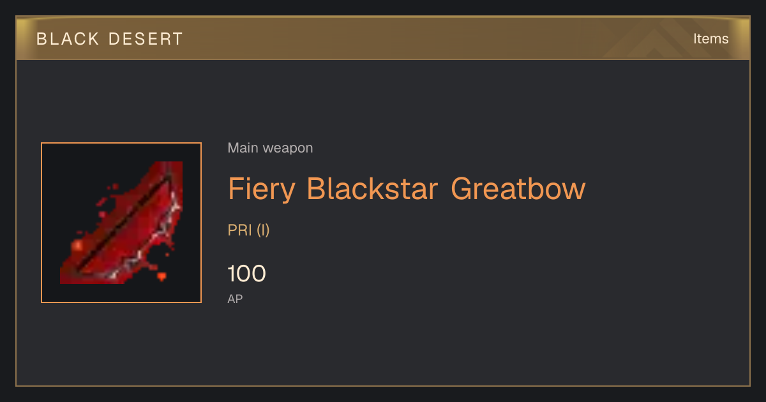Image resolution: width=766 pixels, height=402 pixels.
Task: Open the Fiery Blackstar Greatbow item icon
Action: point(121,223)
